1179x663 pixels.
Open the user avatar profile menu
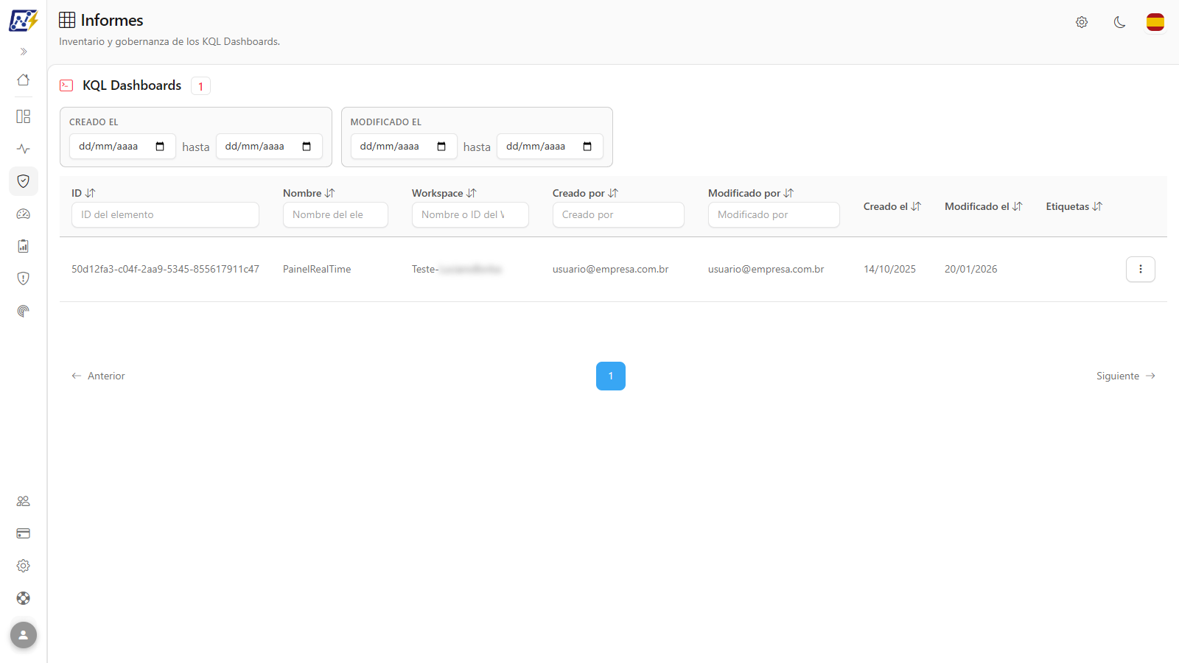coord(24,635)
